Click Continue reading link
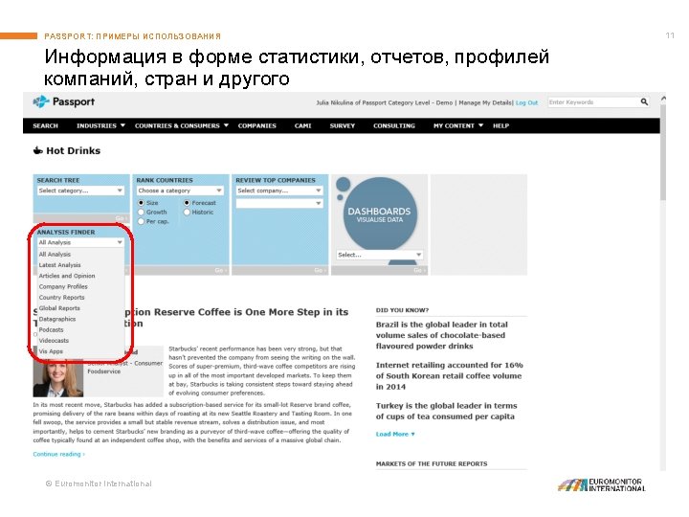The width and height of the screenshot is (689, 517). (59, 454)
